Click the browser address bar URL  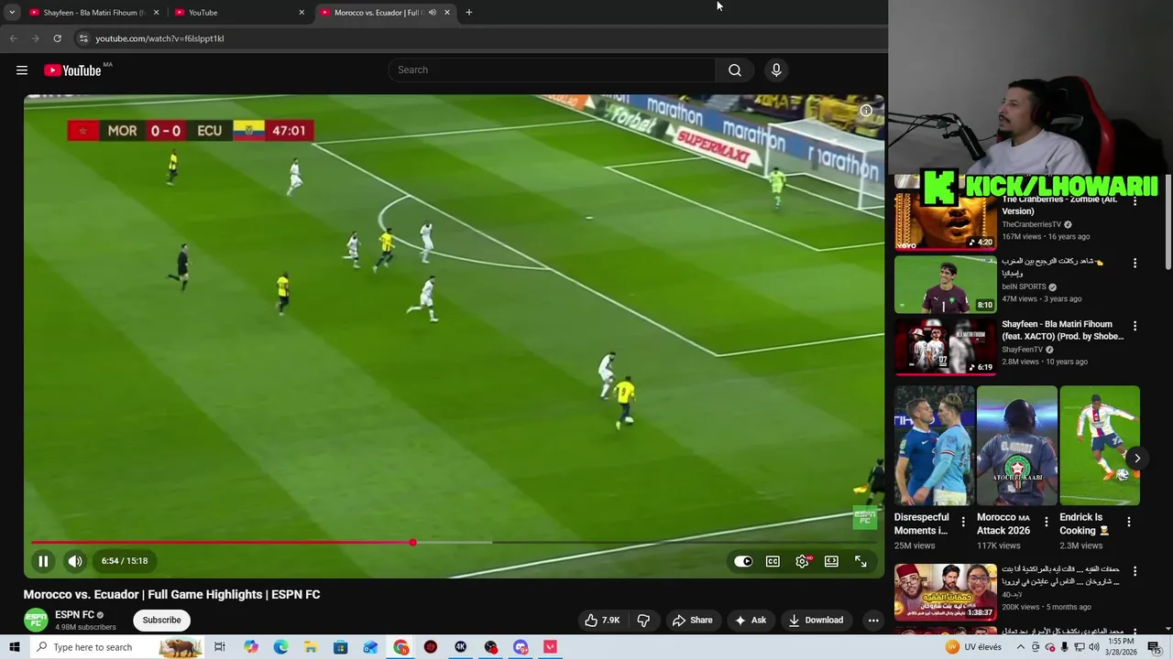[159, 38]
